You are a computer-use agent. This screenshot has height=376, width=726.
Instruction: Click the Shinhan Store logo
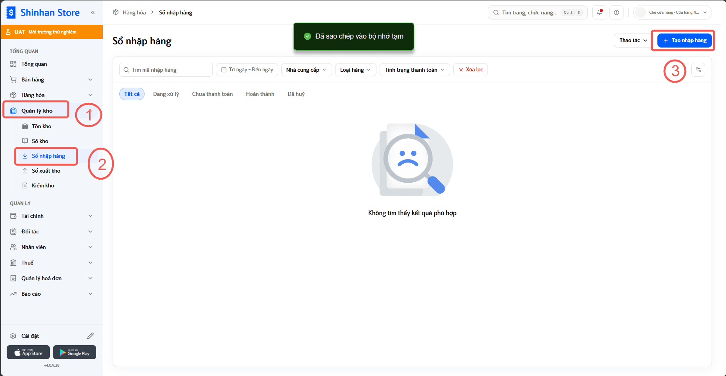pyautogui.click(x=43, y=12)
